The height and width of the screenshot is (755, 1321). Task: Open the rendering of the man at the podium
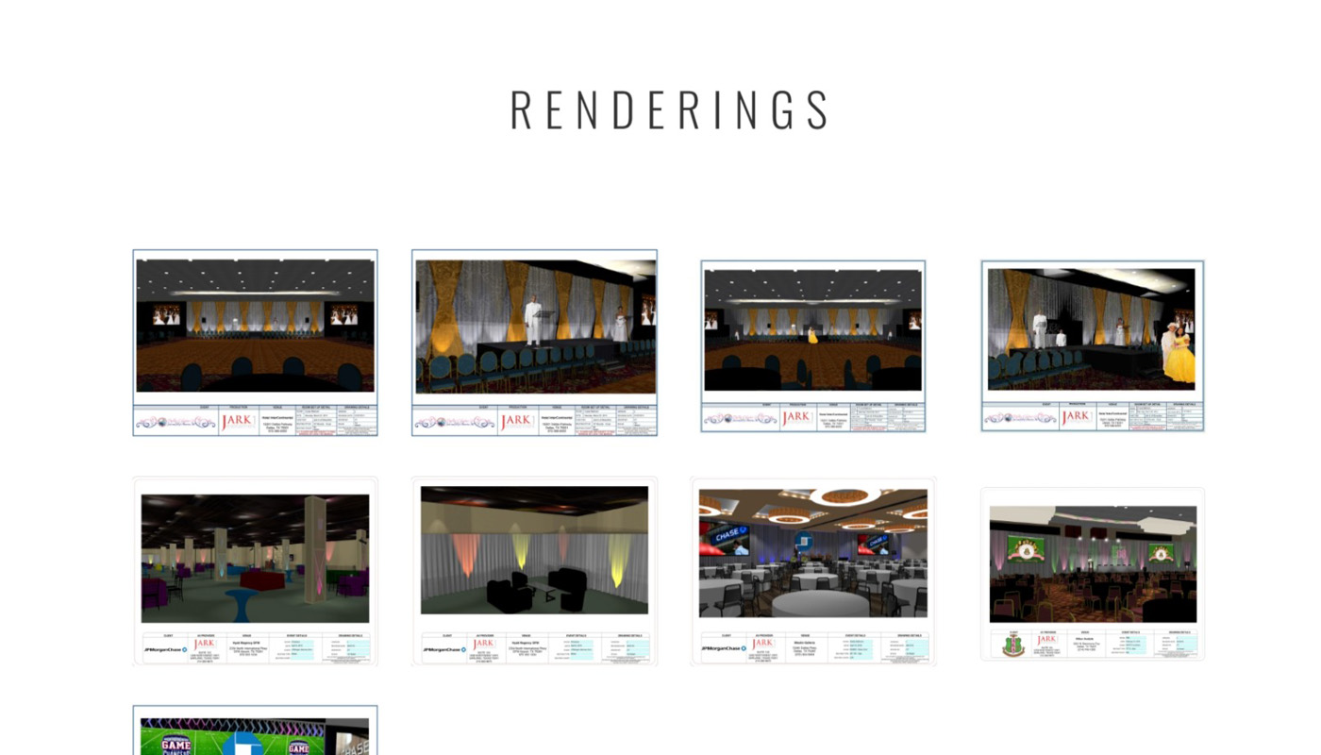pos(534,343)
